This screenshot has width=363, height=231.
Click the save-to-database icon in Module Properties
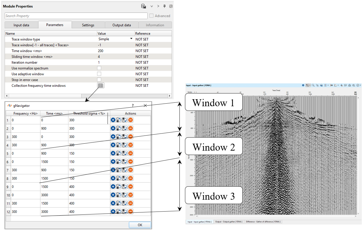pos(143,6)
